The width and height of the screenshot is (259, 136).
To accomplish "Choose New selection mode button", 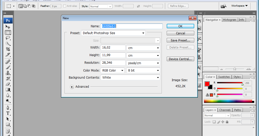I will point(21,6).
